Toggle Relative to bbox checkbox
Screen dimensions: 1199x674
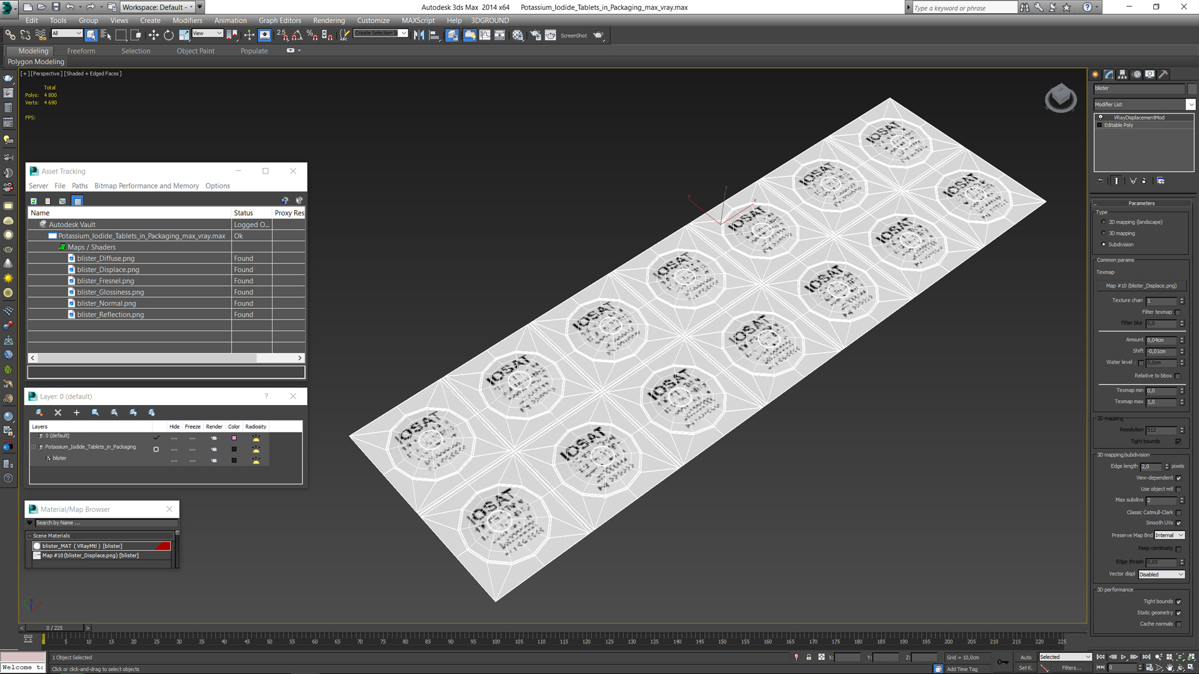(x=1178, y=376)
